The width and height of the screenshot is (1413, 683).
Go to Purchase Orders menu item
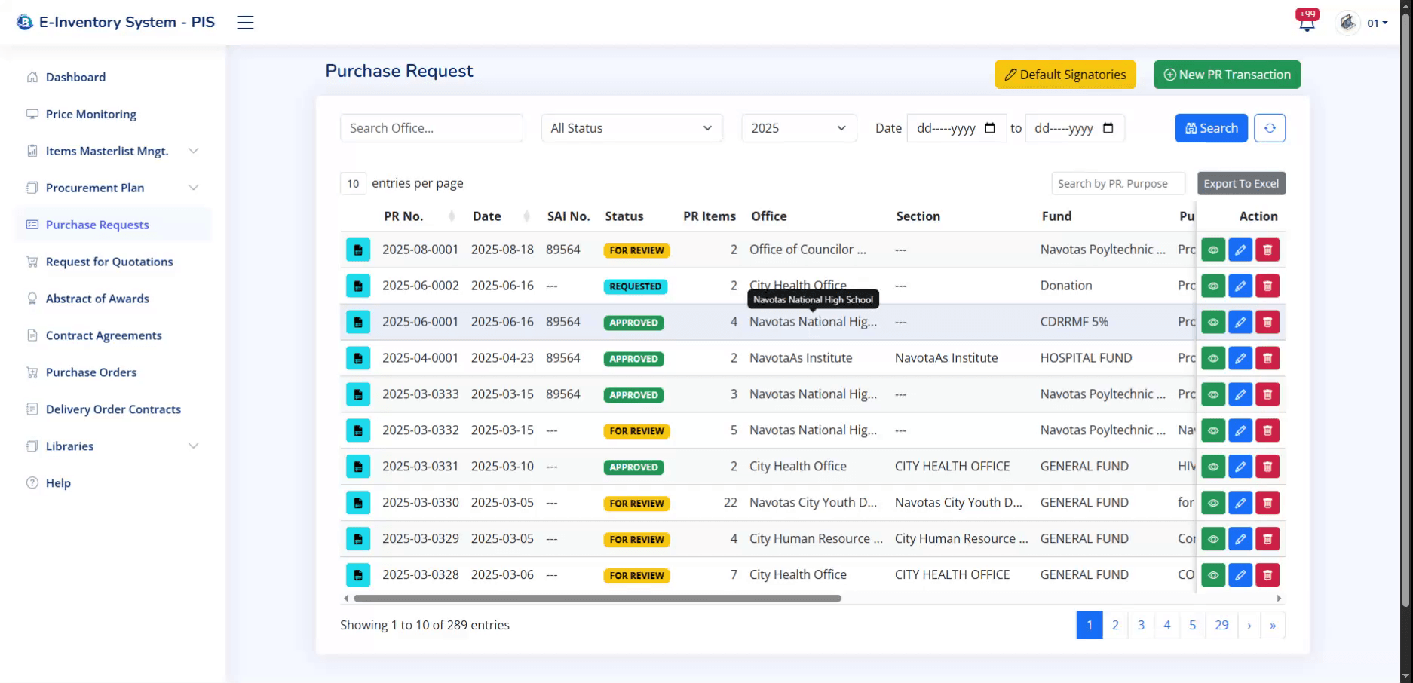point(91,372)
